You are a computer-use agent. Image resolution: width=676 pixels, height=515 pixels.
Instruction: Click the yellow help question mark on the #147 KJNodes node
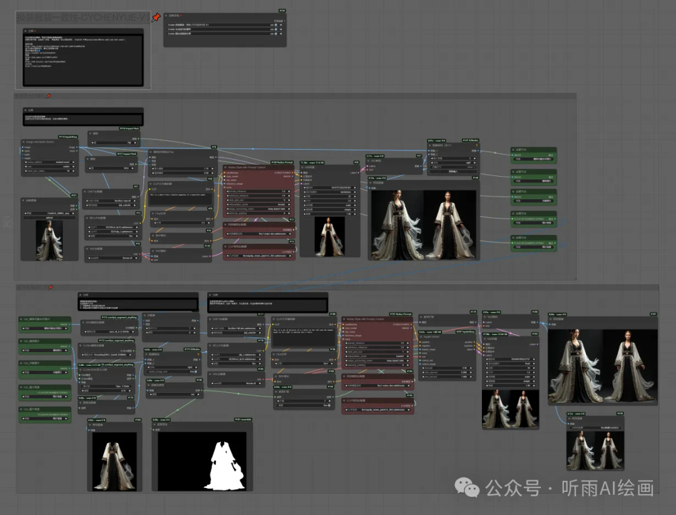477,145
